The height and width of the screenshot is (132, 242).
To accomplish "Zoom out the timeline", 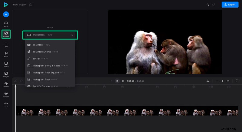I will 217,81.
